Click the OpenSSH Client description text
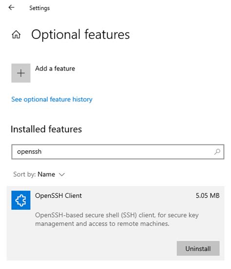 click(x=117, y=219)
